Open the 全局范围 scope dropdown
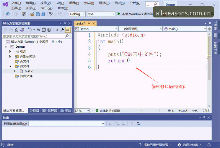This screenshot has width=220, height=148. [x=141, y=29]
